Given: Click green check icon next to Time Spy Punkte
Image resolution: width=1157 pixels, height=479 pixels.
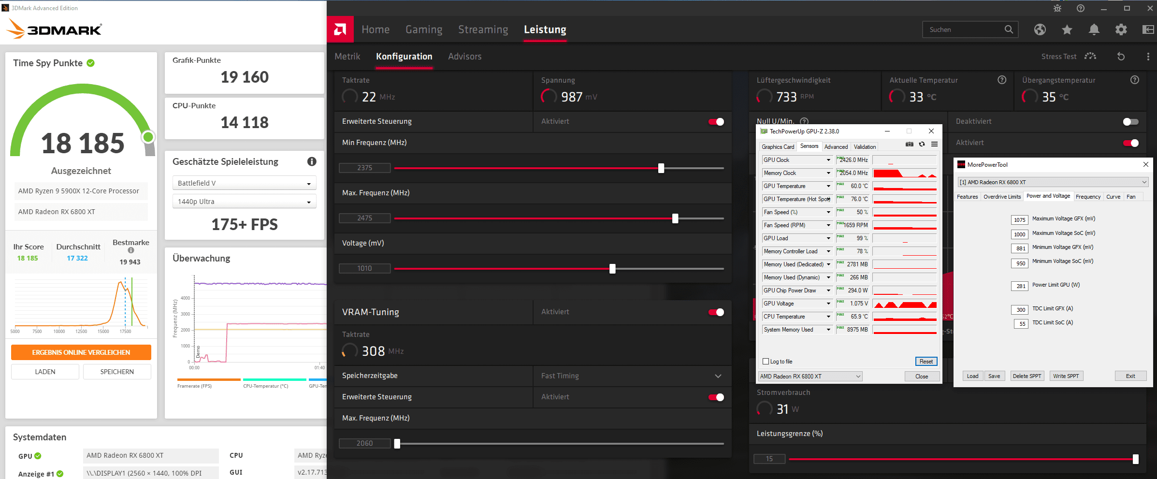Looking at the screenshot, I should tap(91, 63).
